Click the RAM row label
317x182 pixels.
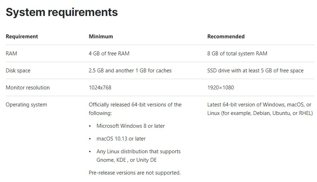point(11,54)
